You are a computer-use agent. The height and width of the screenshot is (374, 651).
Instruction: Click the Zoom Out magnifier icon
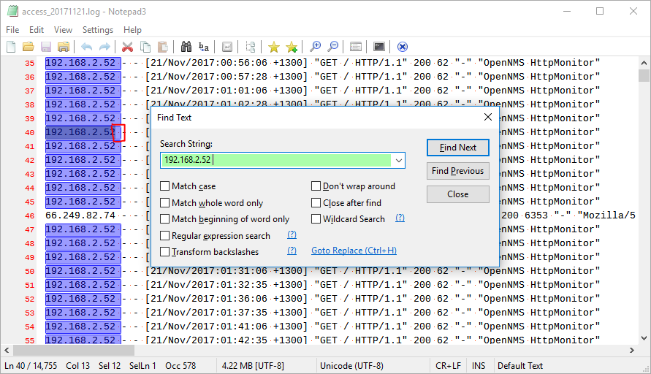[x=332, y=47]
